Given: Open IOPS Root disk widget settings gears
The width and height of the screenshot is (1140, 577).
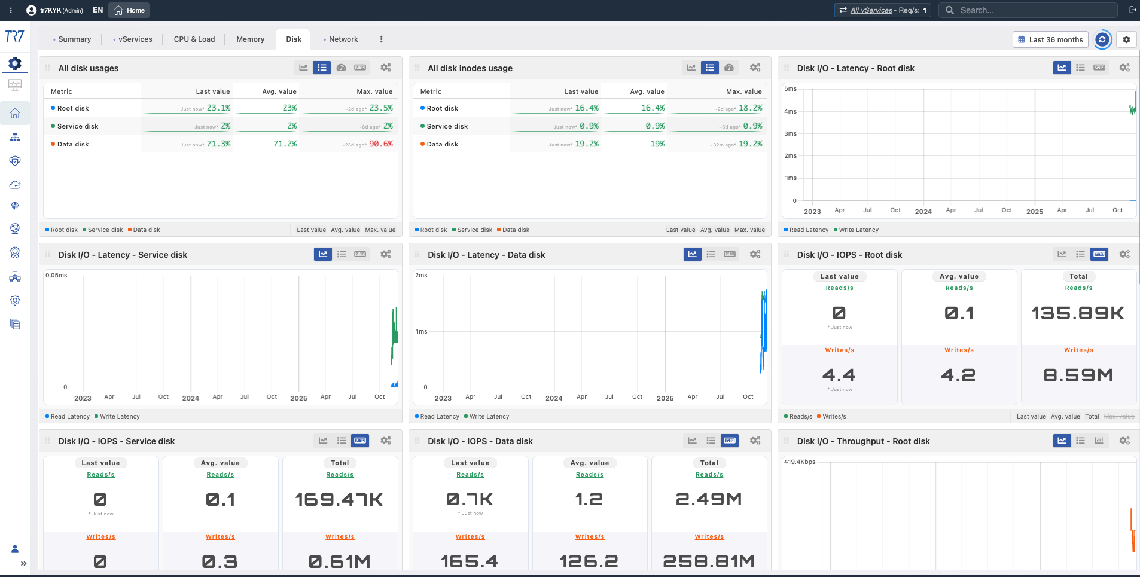Looking at the screenshot, I should click(x=1124, y=254).
